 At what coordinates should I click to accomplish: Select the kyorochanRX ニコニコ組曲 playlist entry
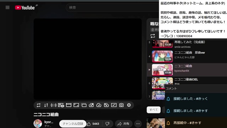point(187,70)
